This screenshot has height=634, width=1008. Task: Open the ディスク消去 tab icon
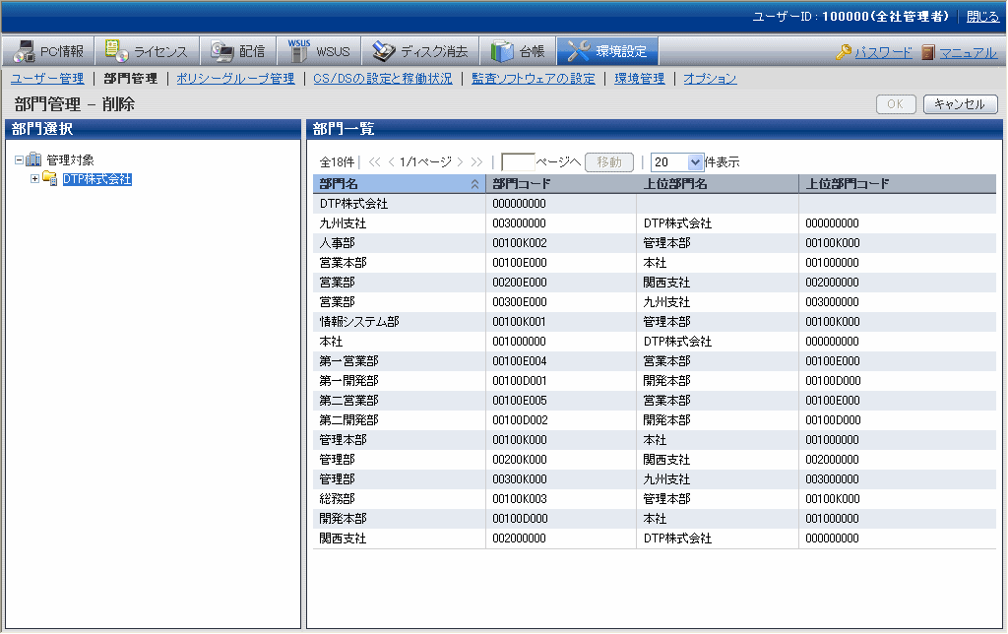tap(383, 51)
